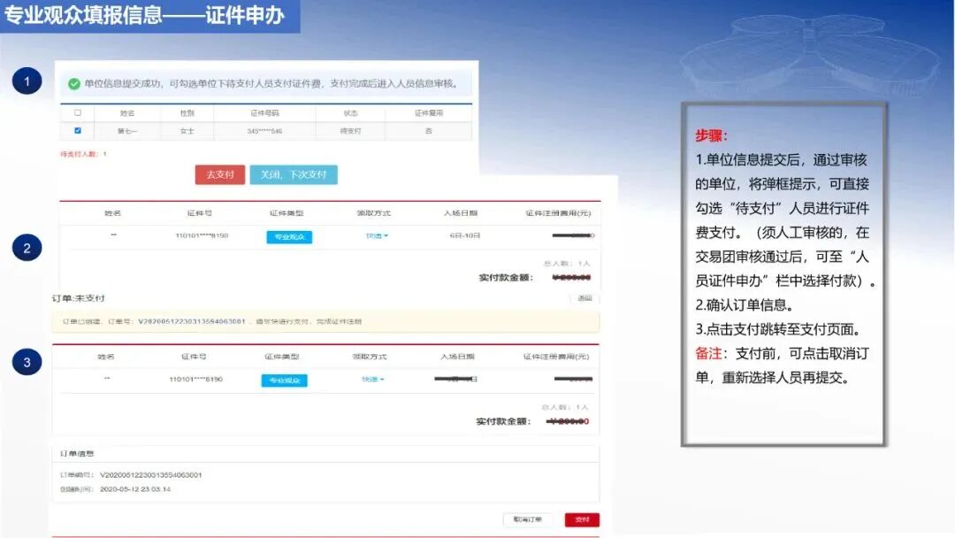Click the 关闭，下次支付 button

point(294,175)
